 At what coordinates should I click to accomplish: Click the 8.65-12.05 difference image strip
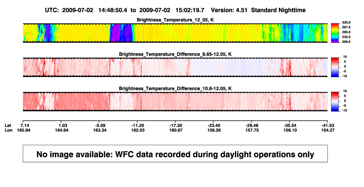pyautogui.click(x=175, y=67)
